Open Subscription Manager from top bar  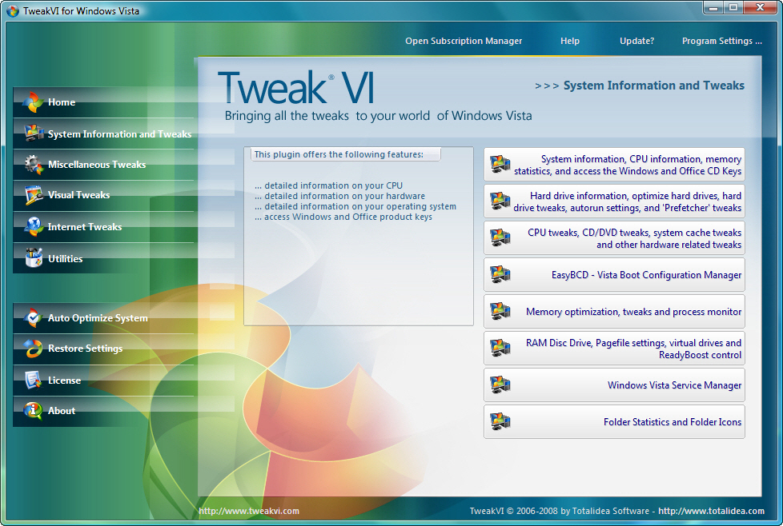(463, 41)
